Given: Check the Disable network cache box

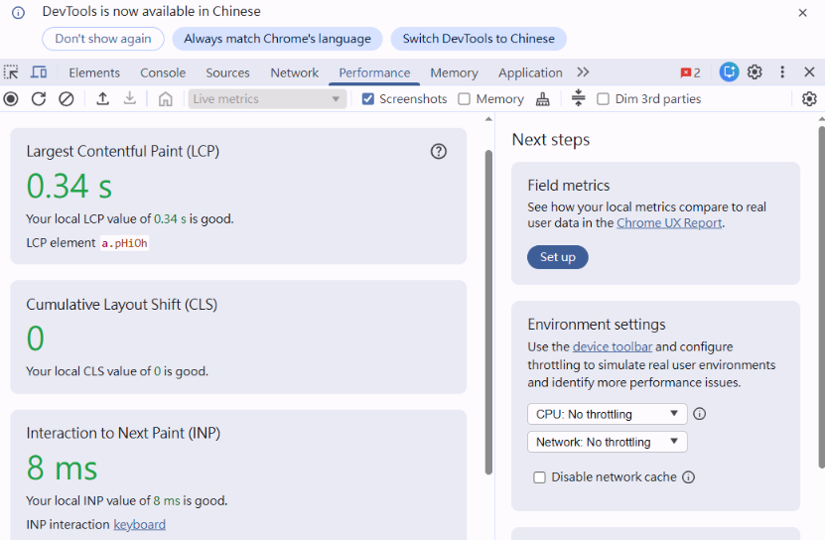Looking at the screenshot, I should click(539, 477).
